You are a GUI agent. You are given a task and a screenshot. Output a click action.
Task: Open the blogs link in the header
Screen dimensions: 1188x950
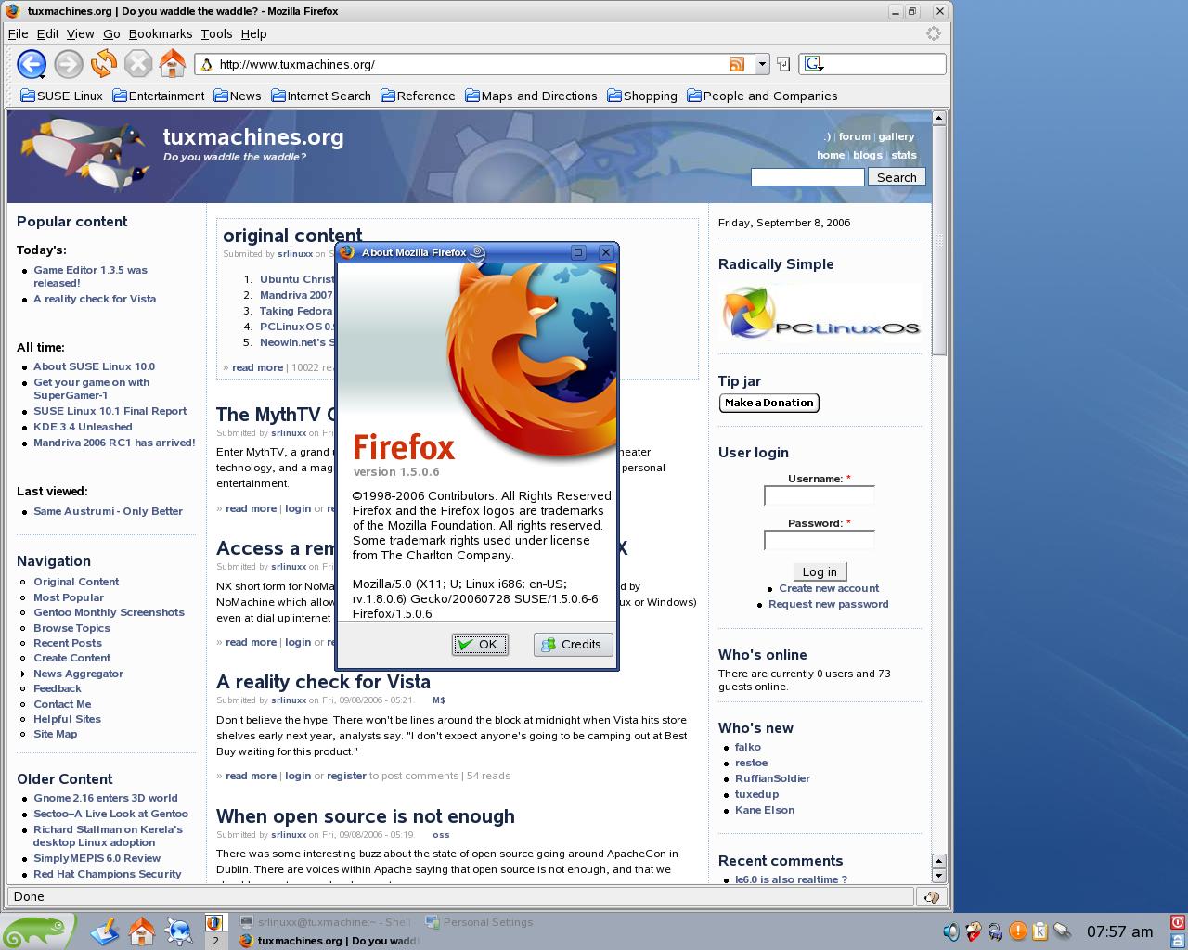click(x=868, y=155)
